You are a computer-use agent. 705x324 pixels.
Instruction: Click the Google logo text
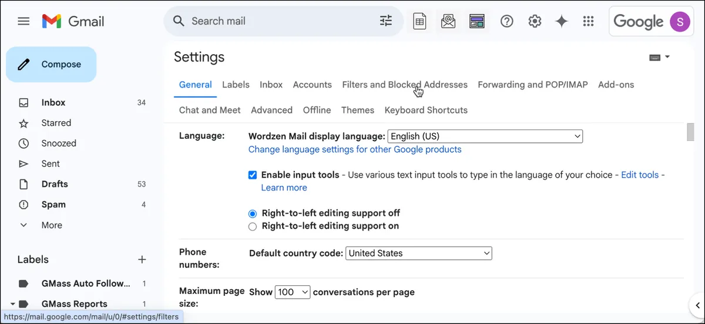click(639, 21)
